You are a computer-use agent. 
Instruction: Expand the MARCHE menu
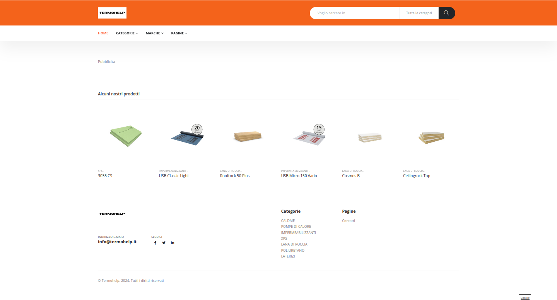click(154, 33)
